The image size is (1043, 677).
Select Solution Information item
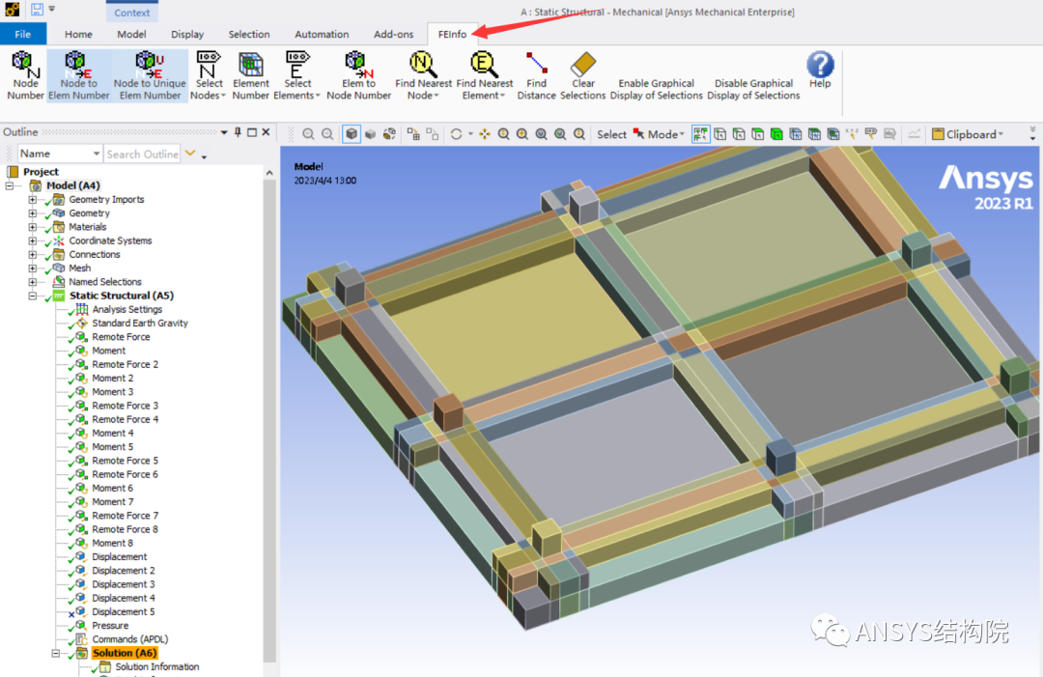(x=157, y=667)
